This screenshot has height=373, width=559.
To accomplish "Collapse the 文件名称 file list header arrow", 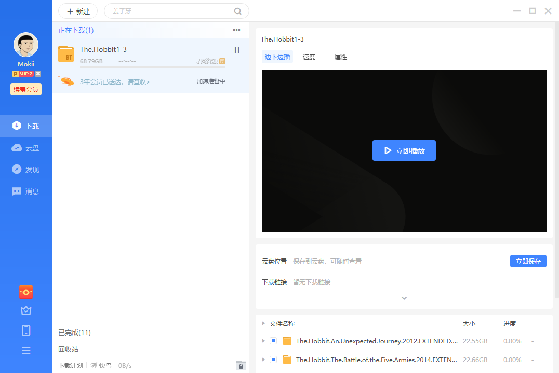I will click(x=264, y=323).
